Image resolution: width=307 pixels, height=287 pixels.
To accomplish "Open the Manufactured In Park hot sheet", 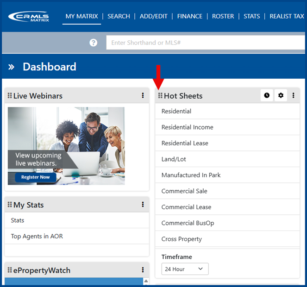I will pos(227,175).
